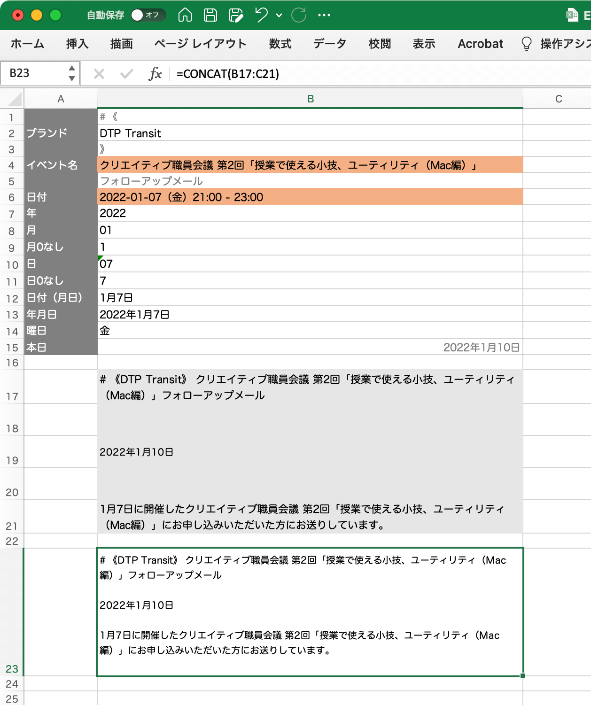Click cell with value 2022 in row 7
591x705 pixels.
[x=310, y=213]
